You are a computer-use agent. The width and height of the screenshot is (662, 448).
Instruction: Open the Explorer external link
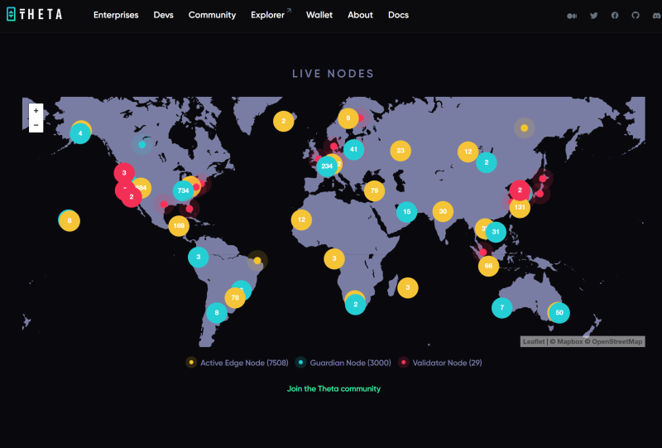coord(271,15)
